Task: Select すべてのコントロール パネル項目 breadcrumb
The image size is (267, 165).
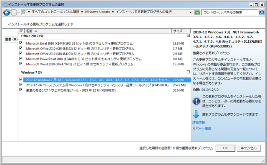Action: pyautogui.click(x=55, y=12)
